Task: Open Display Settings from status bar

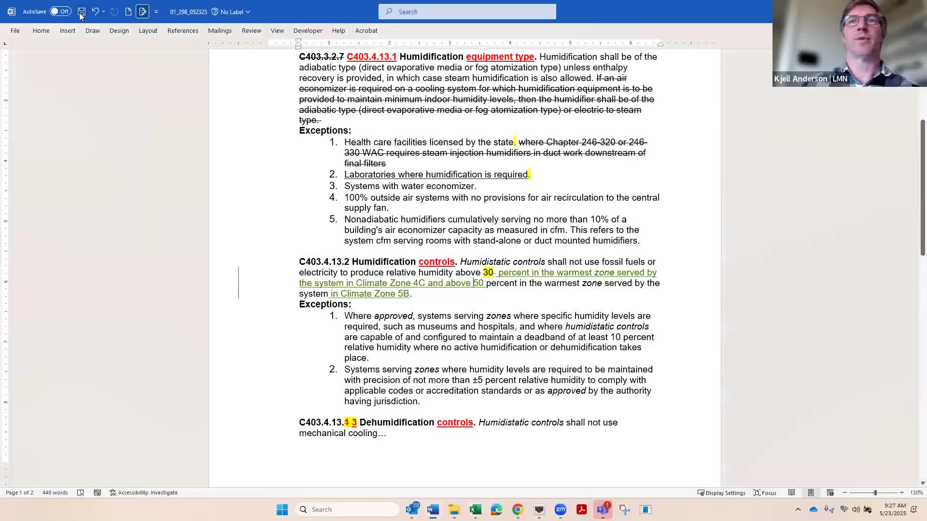Action: 721,493
